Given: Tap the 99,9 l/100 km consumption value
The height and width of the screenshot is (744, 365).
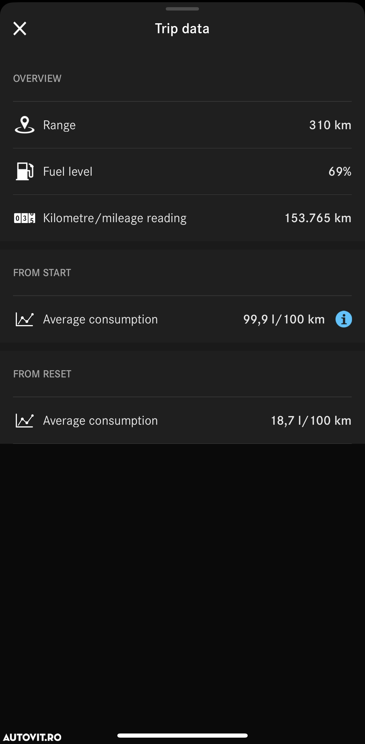Looking at the screenshot, I should point(284,320).
